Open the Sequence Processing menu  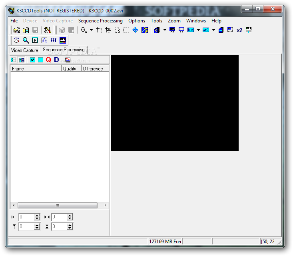tap(100, 21)
